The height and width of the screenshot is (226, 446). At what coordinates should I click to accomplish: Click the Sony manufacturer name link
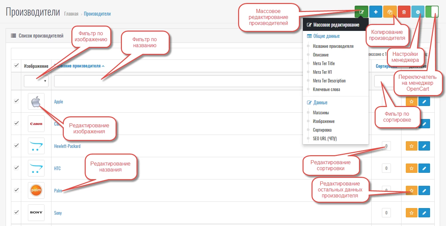58,213
